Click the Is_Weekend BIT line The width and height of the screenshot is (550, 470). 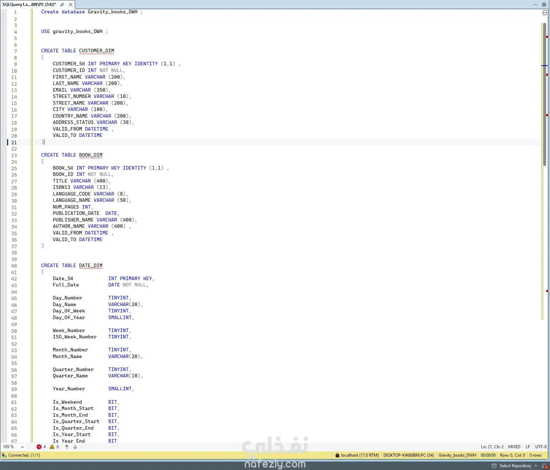[x=86, y=402]
